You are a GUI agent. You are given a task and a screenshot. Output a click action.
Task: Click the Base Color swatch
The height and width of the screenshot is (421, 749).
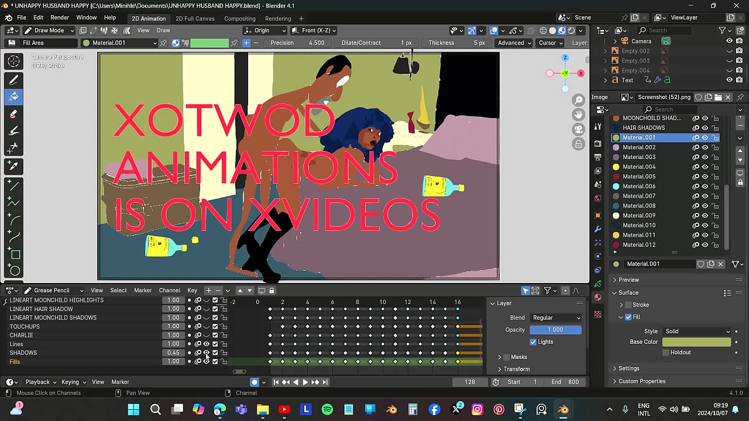tap(696, 342)
